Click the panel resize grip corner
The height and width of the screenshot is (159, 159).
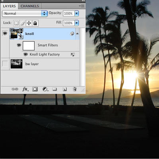(x=83, y=90)
